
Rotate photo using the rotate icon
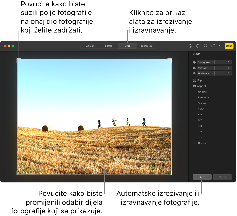[213, 46]
